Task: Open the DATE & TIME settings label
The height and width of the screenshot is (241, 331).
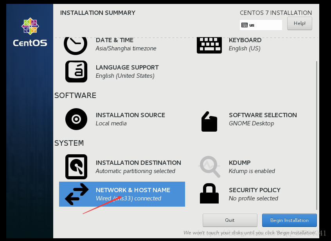Action: coord(114,40)
